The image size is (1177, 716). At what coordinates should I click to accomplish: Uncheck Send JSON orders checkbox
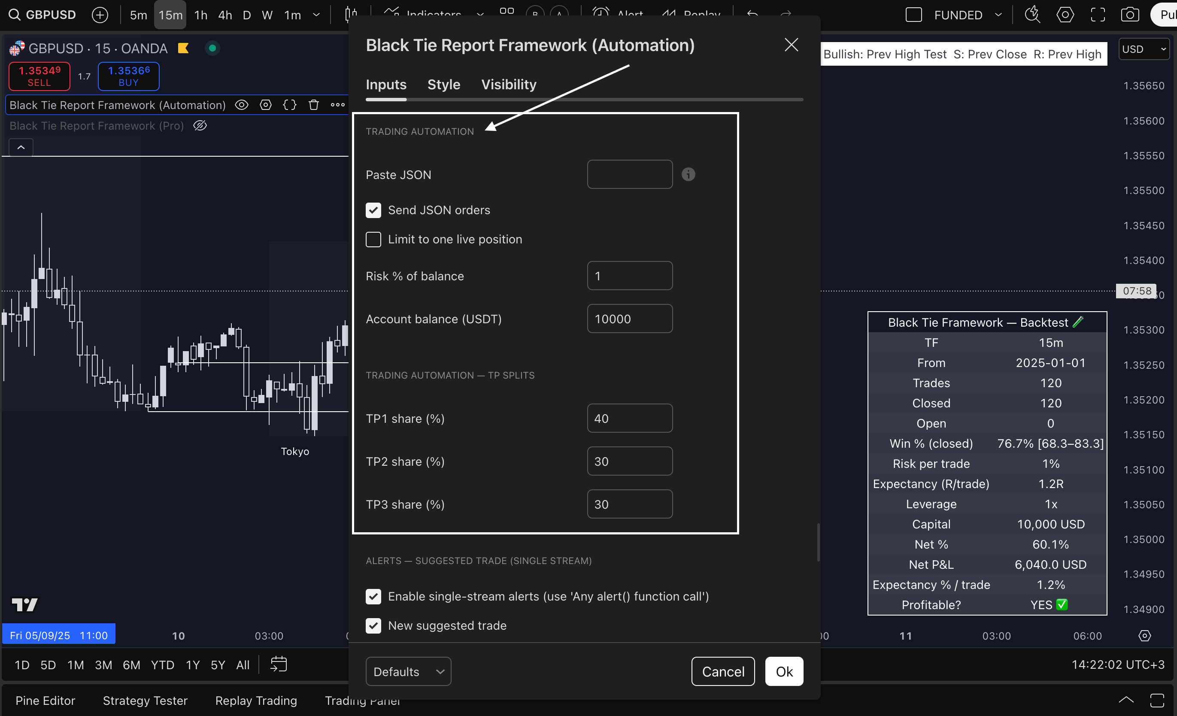point(373,210)
